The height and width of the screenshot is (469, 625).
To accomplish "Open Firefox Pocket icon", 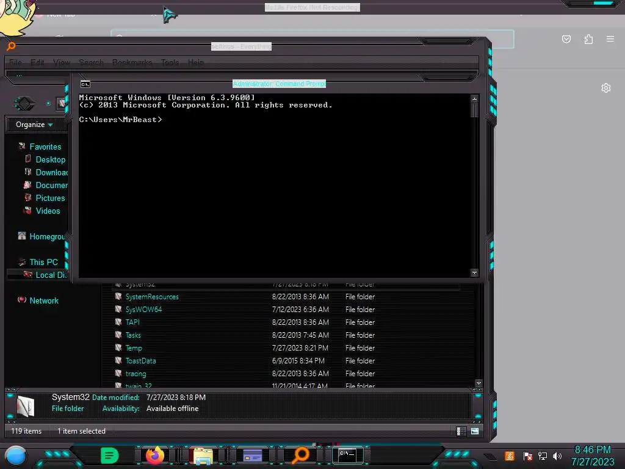I will pos(566,39).
